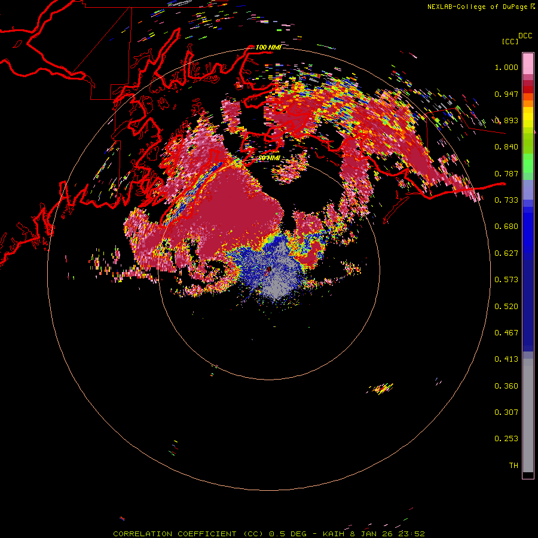538x538 pixels.
Task: Click the 0.253 scale value
Action: (506, 439)
